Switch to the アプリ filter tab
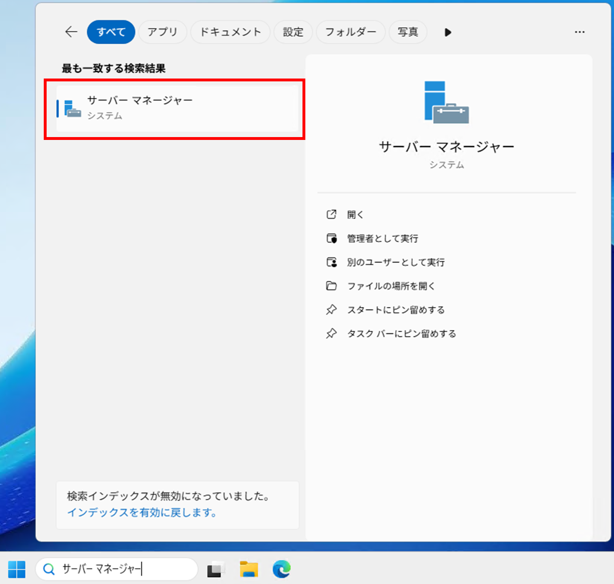 click(x=162, y=32)
